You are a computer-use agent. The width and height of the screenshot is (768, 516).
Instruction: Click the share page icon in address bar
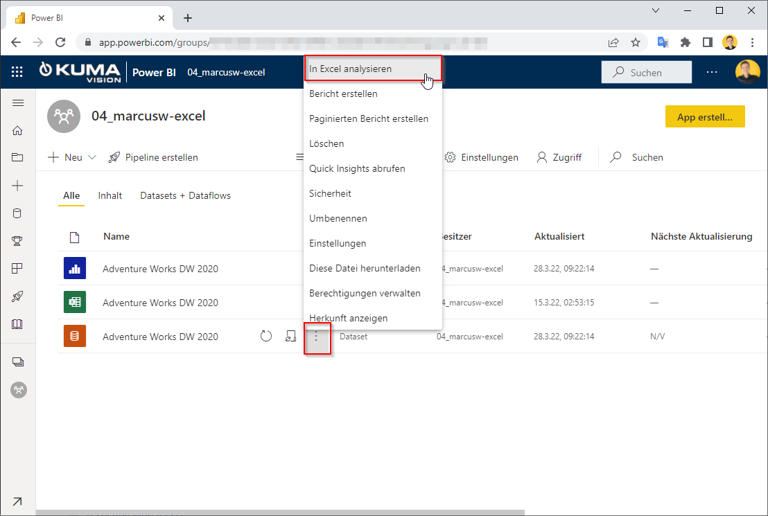tap(613, 42)
